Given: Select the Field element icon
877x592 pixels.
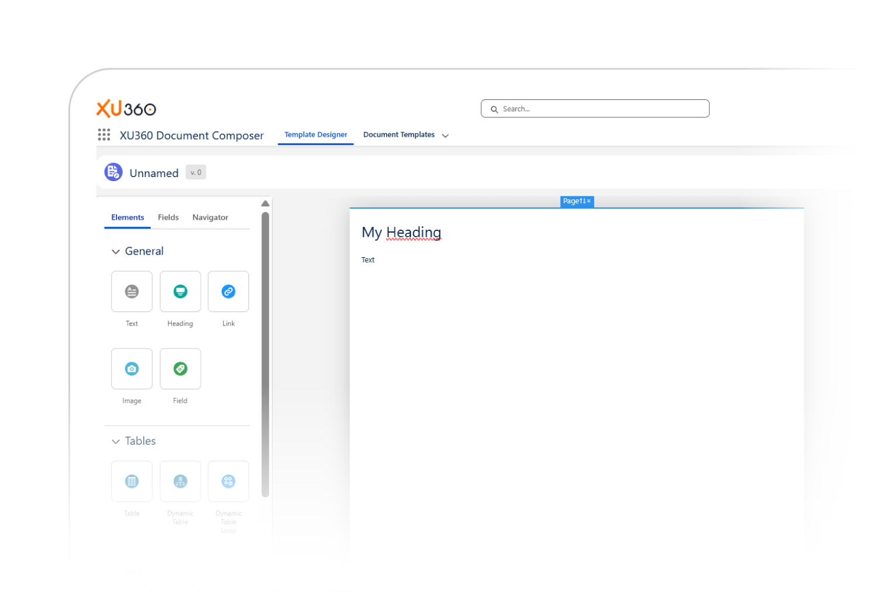Looking at the screenshot, I should click(180, 369).
